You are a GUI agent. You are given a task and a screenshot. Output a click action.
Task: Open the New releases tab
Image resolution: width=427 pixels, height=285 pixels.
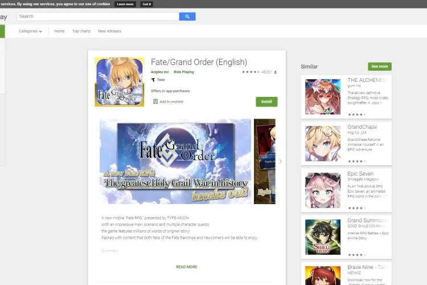point(109,31)
